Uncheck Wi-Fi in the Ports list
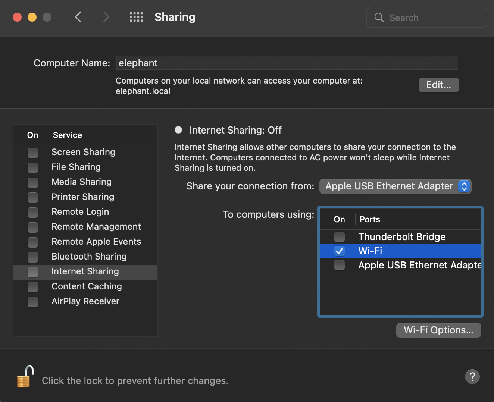Screen dimensions: 494x402 point(340,251)
